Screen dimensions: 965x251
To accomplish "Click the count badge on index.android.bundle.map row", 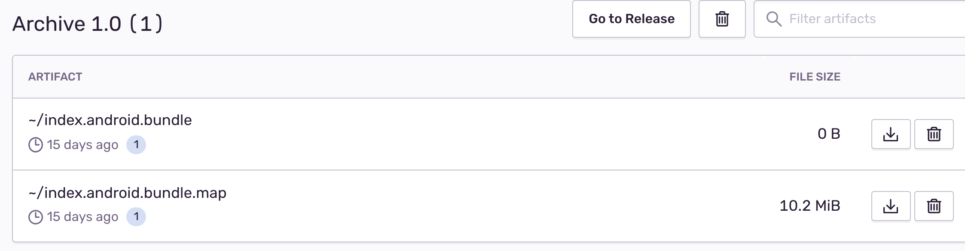I will click(136, 216).
